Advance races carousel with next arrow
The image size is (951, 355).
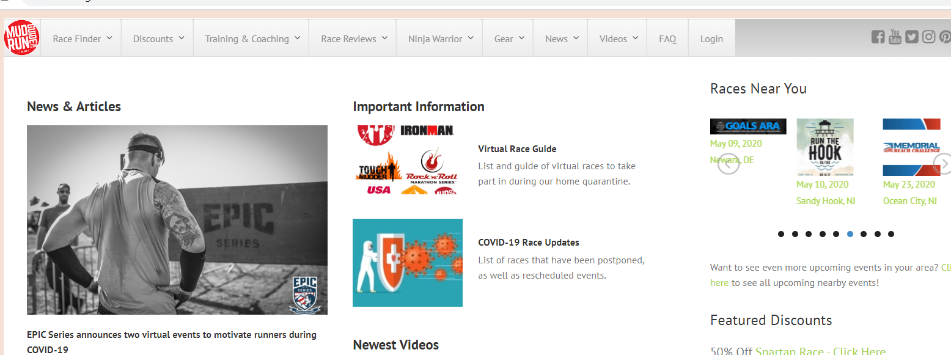(943, 163)
